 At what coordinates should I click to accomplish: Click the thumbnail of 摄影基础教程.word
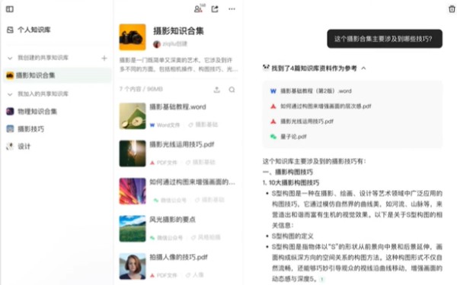pyautogui.click(x=133, y=116)
